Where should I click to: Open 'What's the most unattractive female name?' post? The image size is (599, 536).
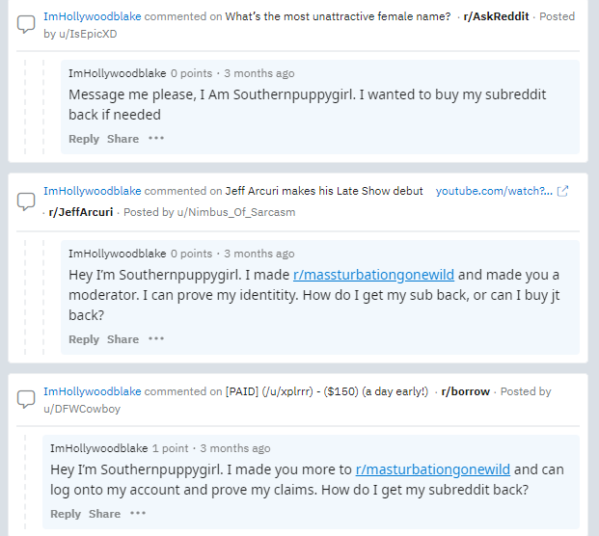pos(338,16)
